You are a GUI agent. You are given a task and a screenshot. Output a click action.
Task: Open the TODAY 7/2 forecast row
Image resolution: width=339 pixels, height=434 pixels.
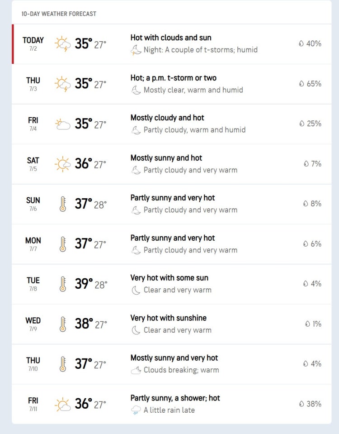point(172,44)
